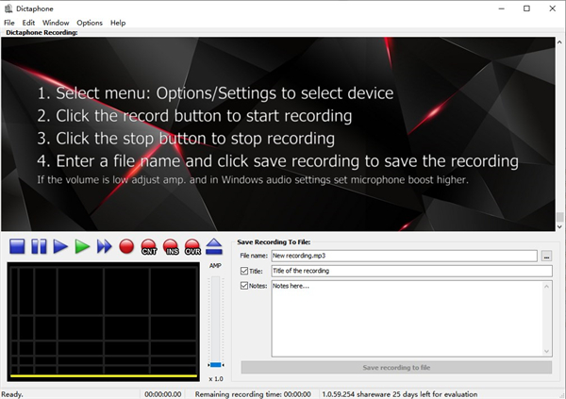Click the green Play triangle button

(82, 246)
